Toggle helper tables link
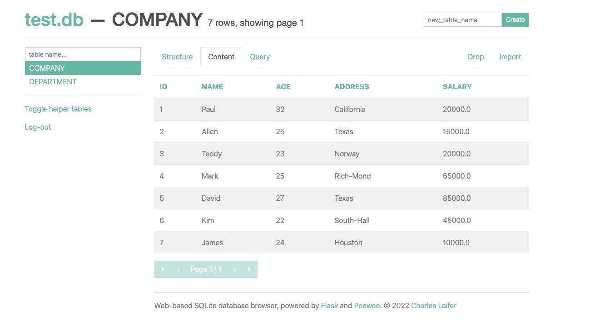 [x=58, y=109]
